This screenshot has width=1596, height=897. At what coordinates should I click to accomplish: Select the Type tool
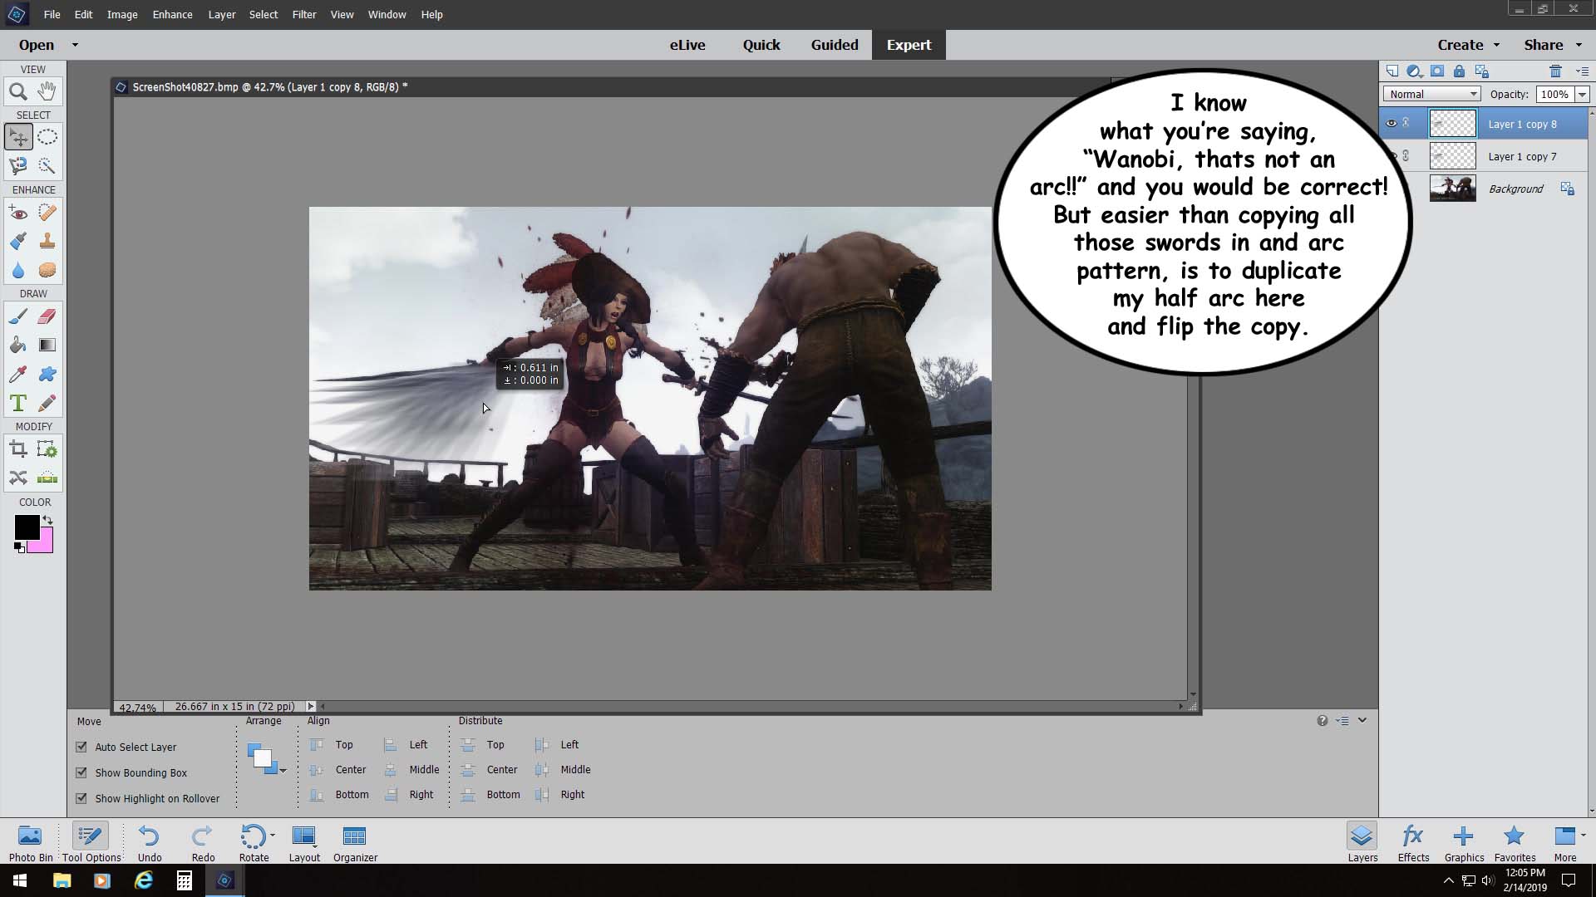pyautogui.click(x=18, y=403)
